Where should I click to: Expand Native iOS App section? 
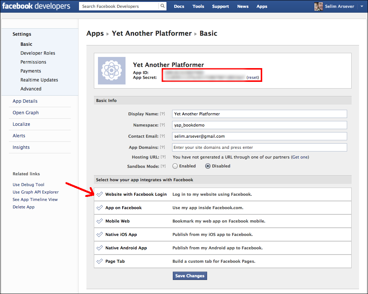(x=222, y=234)
